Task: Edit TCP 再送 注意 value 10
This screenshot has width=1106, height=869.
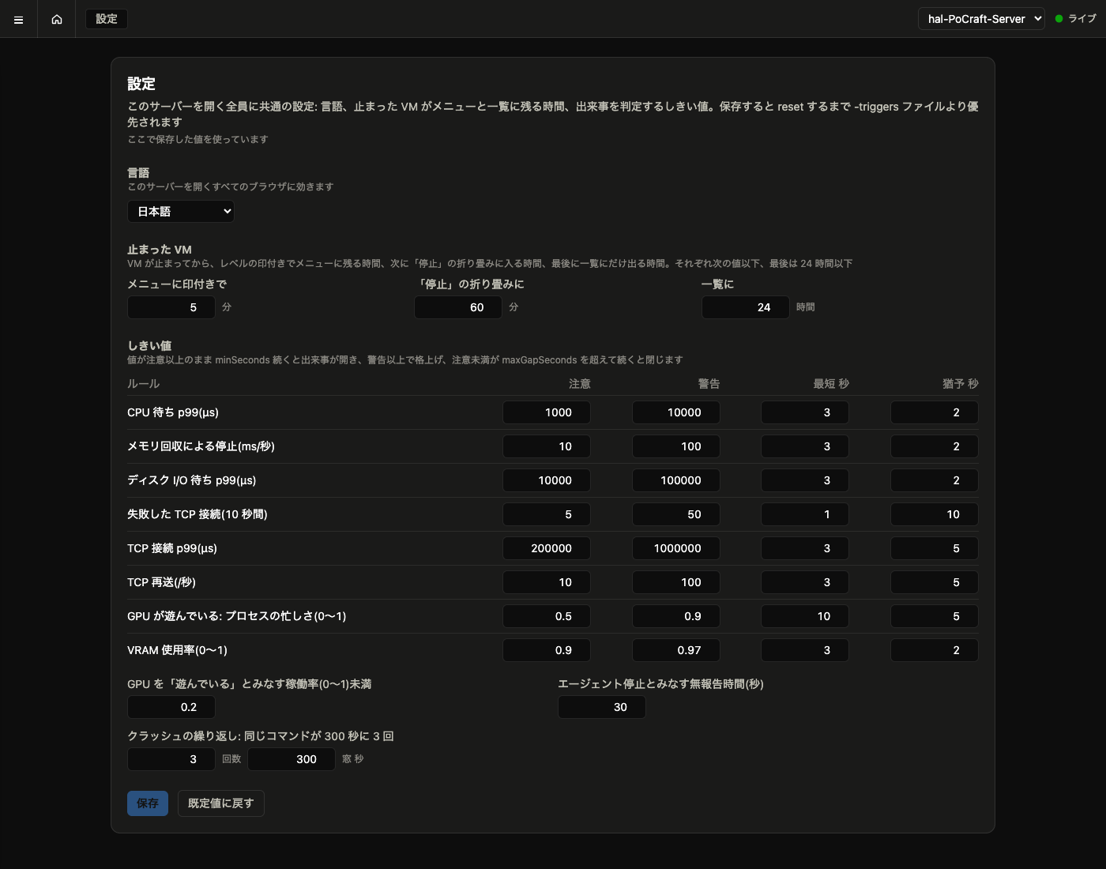Action: point(547,582)
